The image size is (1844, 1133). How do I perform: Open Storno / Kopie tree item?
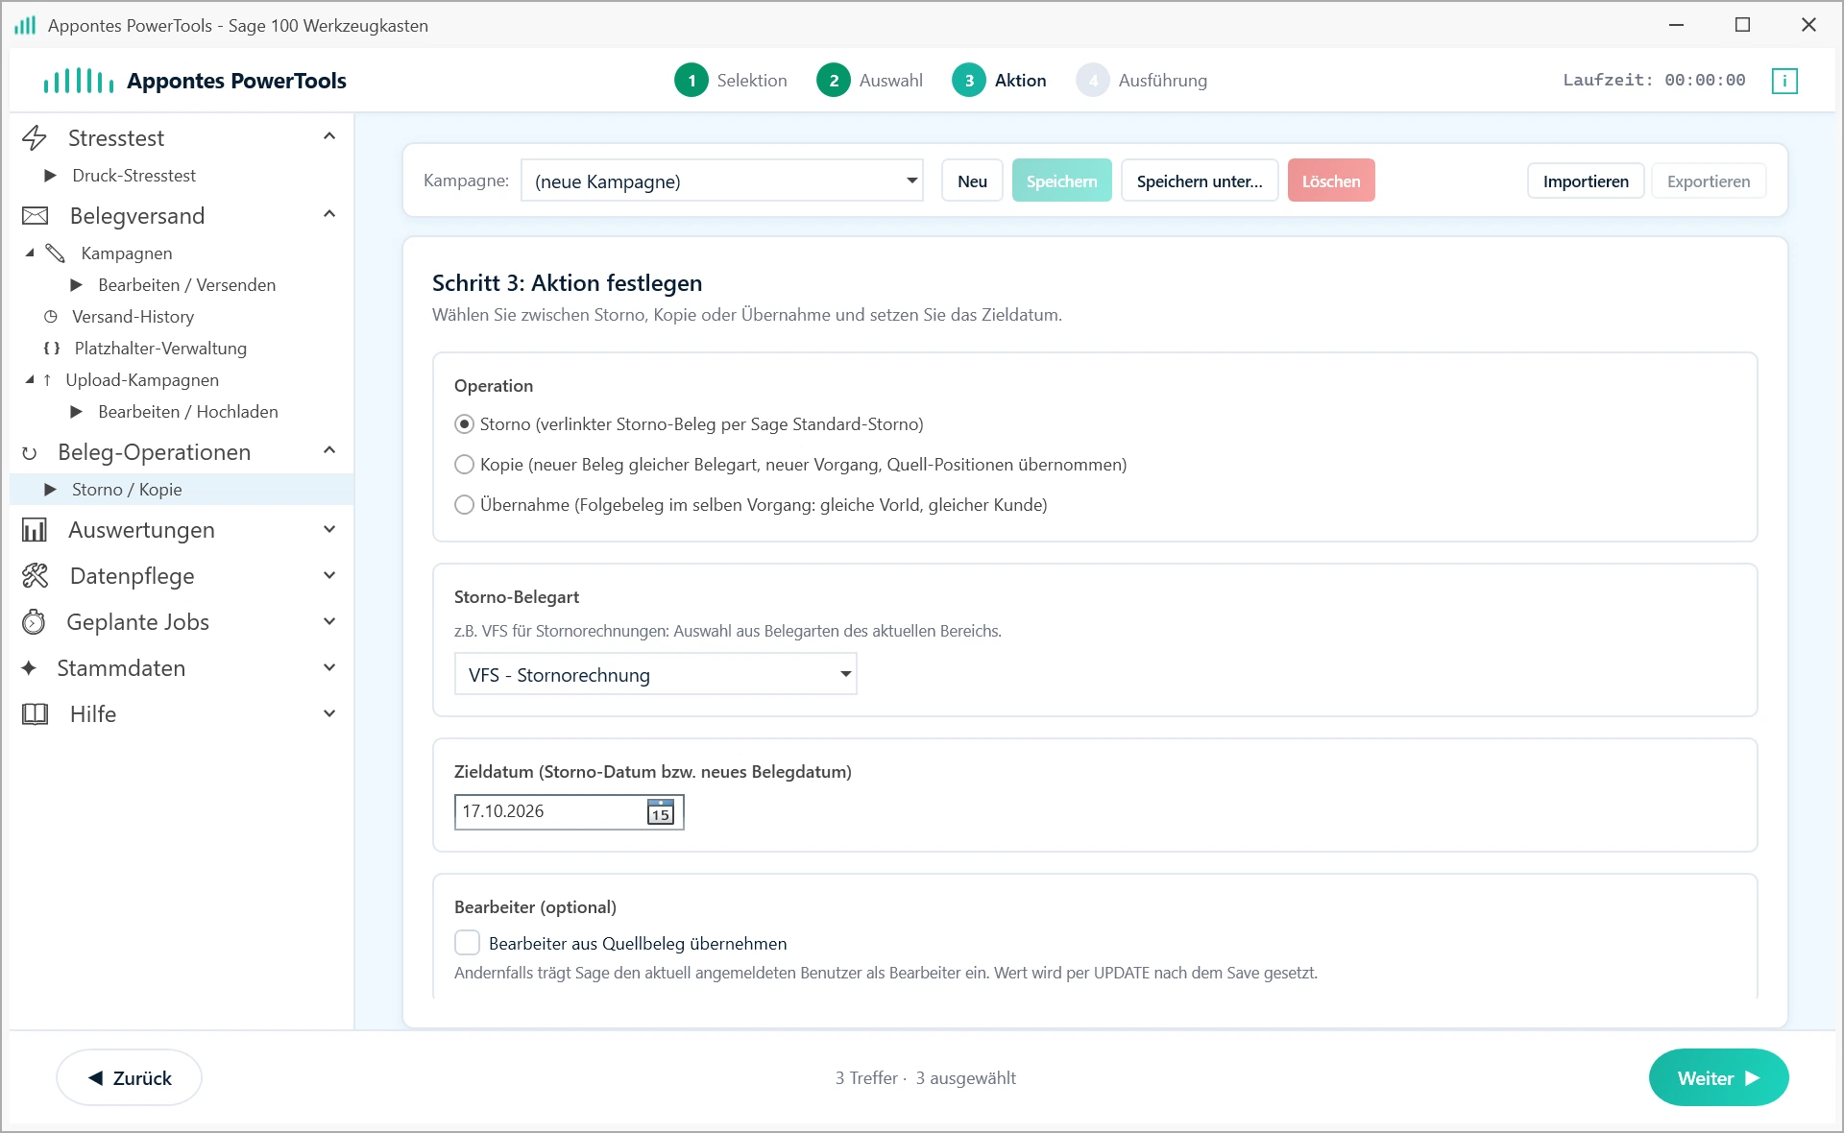pos(182,490)
